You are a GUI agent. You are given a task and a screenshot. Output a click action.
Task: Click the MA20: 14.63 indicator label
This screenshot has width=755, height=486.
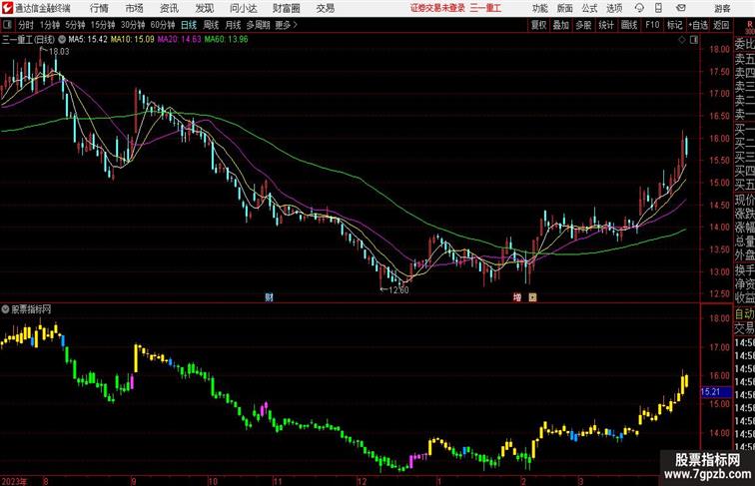click(179, 40)
